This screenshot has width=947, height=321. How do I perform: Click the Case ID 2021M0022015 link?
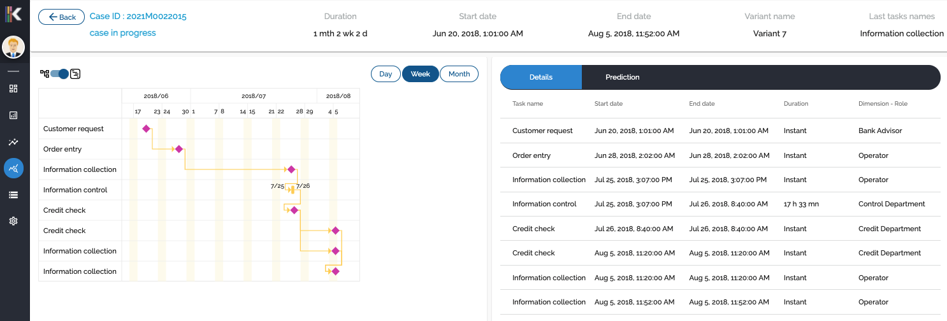point(138,17)
